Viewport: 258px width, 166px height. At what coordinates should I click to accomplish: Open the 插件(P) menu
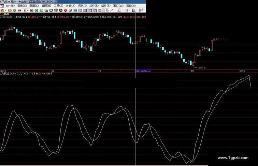click(106, 5)
